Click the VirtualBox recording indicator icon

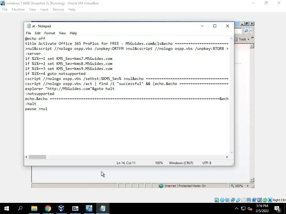pyautogui.click(x=254, y=200)
